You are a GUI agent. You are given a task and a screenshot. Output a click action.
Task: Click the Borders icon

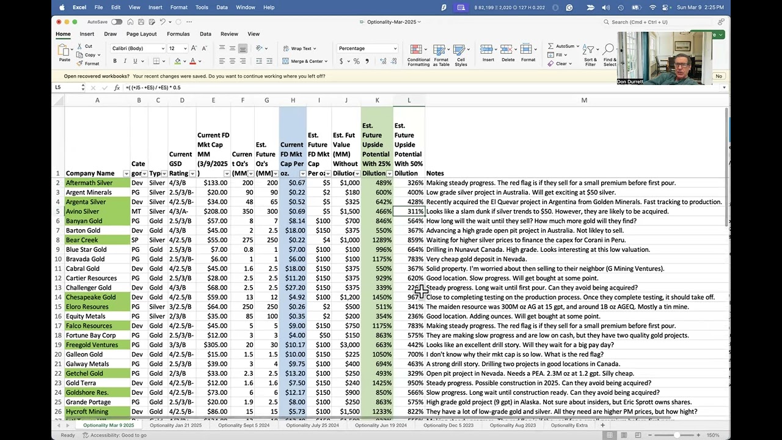(x=156, y=61)
